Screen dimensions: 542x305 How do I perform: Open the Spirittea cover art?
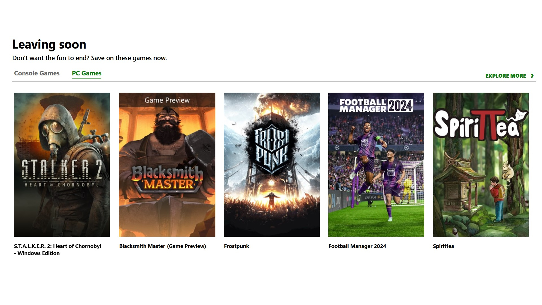click(481, 165)
